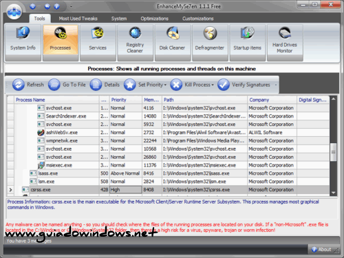Sort by Path column header
344x258 pixels.
[205, 100]
